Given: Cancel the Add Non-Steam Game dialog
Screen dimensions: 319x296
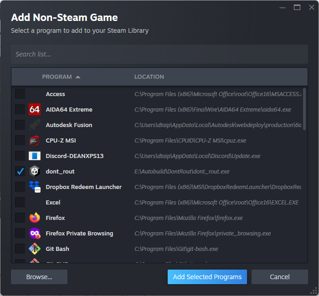Looking at the screenshot, I should [280, 277].
